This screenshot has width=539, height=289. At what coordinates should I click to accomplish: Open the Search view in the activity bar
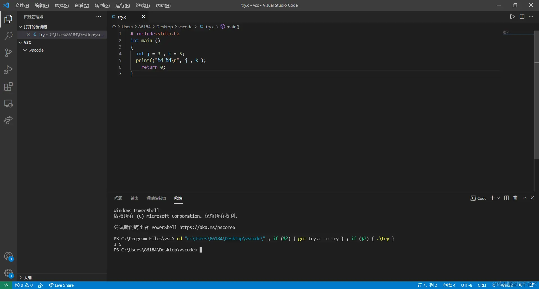click(8, 36)
